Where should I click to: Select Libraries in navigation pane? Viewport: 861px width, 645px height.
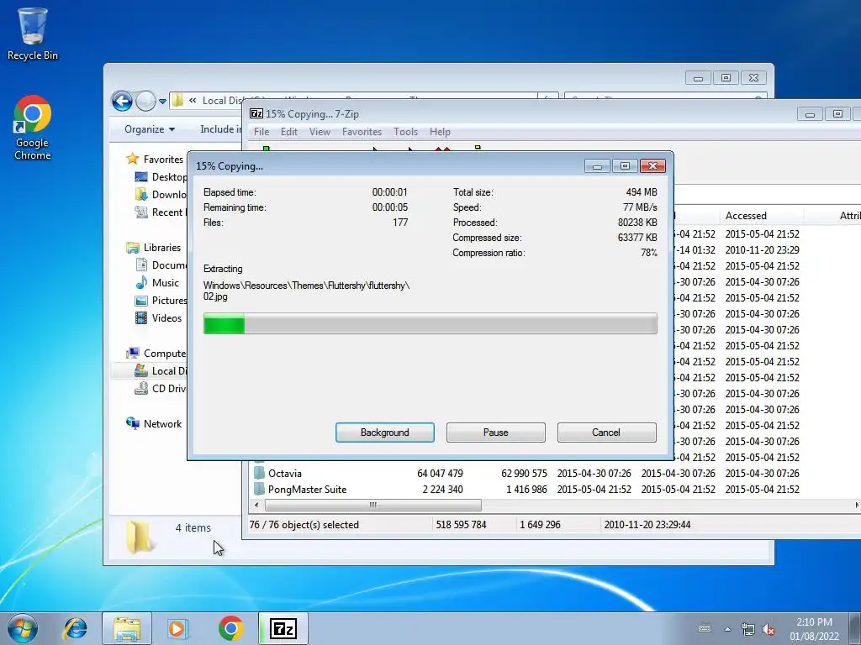[x=162, y=248]
